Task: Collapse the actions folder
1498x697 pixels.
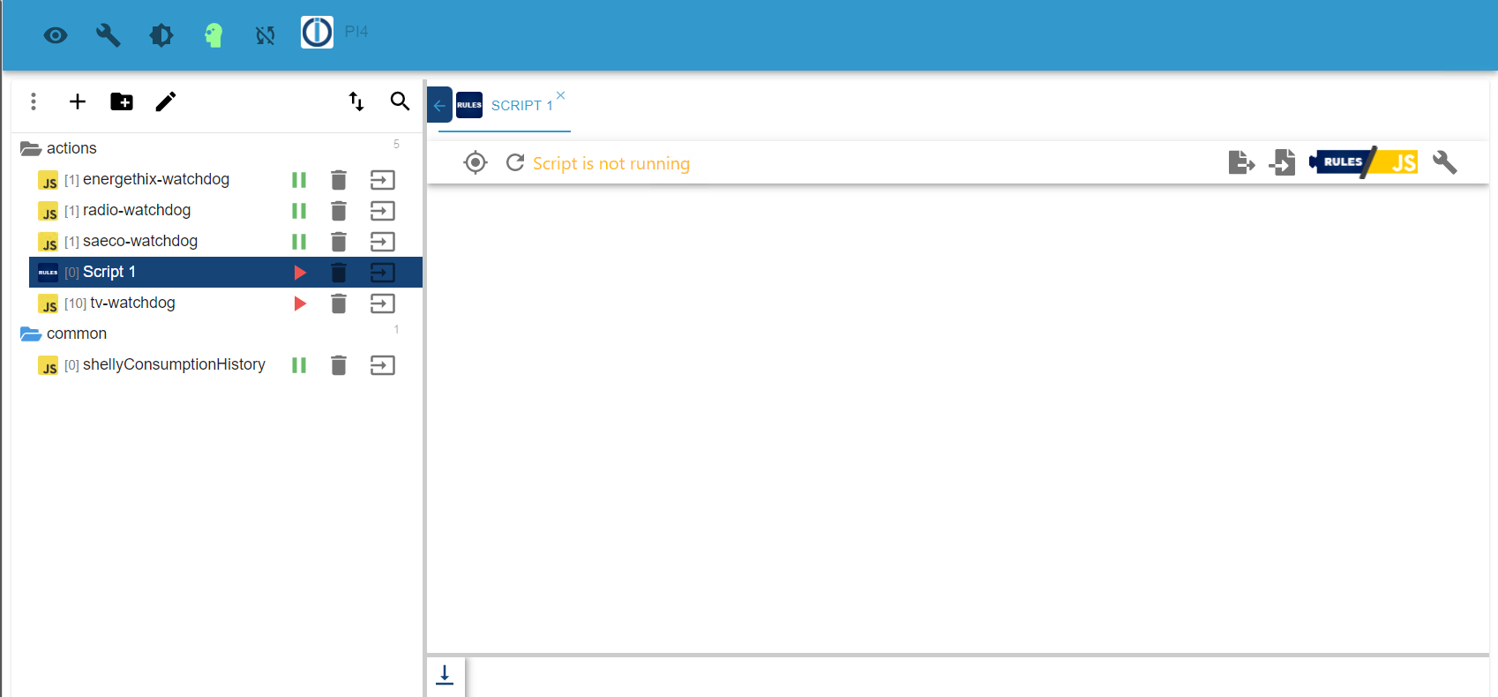Action: tap(31, 148)
